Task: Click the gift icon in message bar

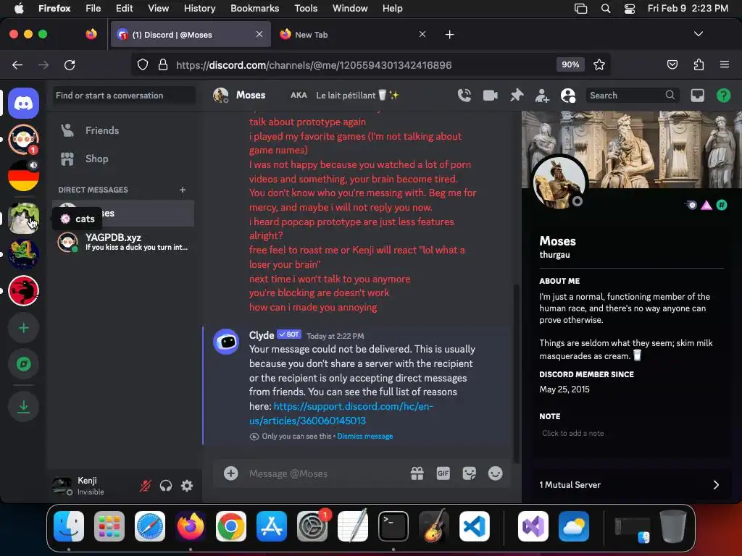Action: click(417, 473)
